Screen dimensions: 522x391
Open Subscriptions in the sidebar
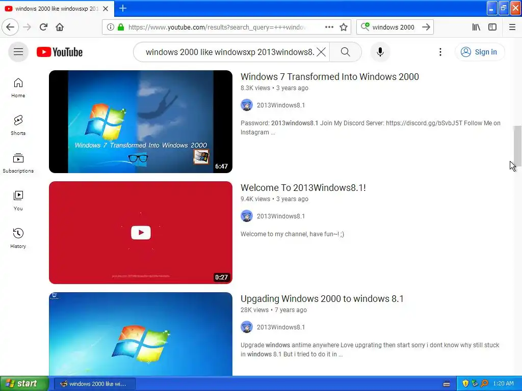pyautogui.click(x=18, y=163)
